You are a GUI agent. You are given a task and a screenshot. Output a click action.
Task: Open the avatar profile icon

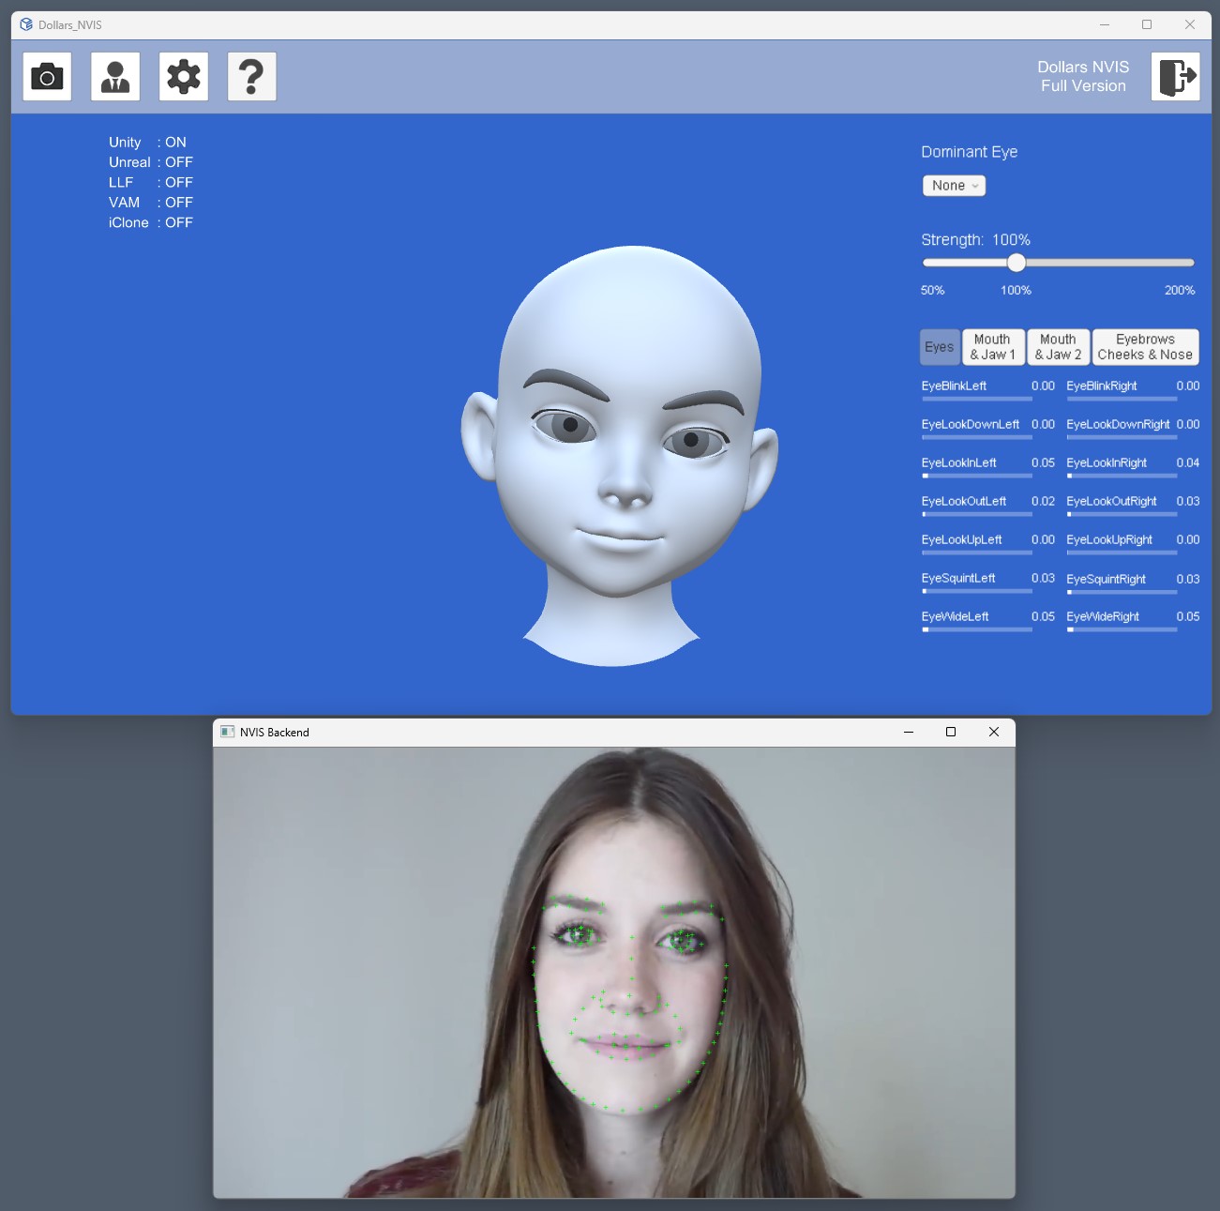click(x=115, y=77)
